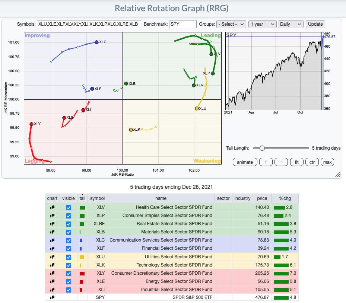The image size is (346, 303).
Task: Zoom in with the plus button
Action: 266,162
